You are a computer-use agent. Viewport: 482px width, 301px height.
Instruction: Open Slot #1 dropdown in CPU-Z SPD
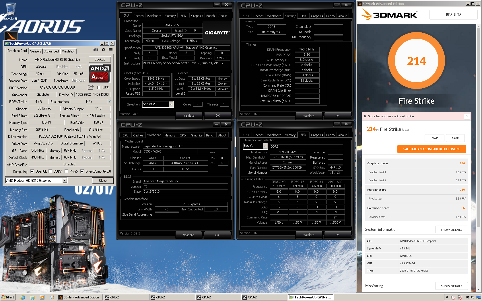(265, 146)
